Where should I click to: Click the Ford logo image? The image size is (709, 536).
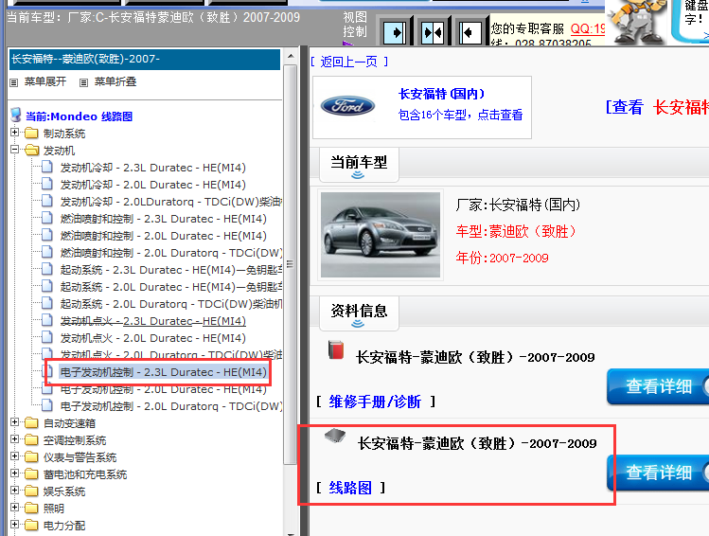(347, 106)
